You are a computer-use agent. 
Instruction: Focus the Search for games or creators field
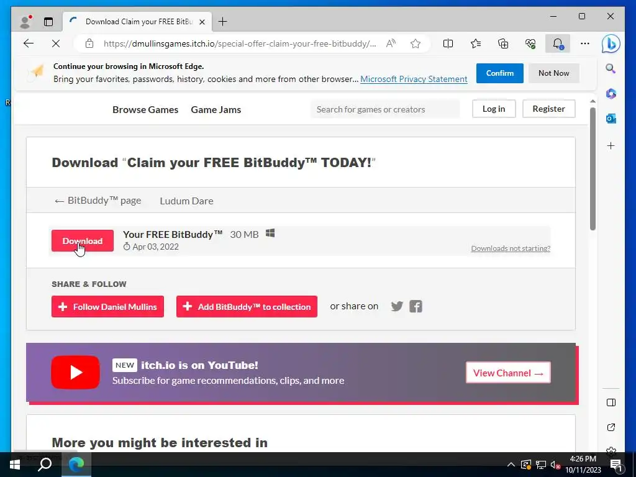pos(385,109)
